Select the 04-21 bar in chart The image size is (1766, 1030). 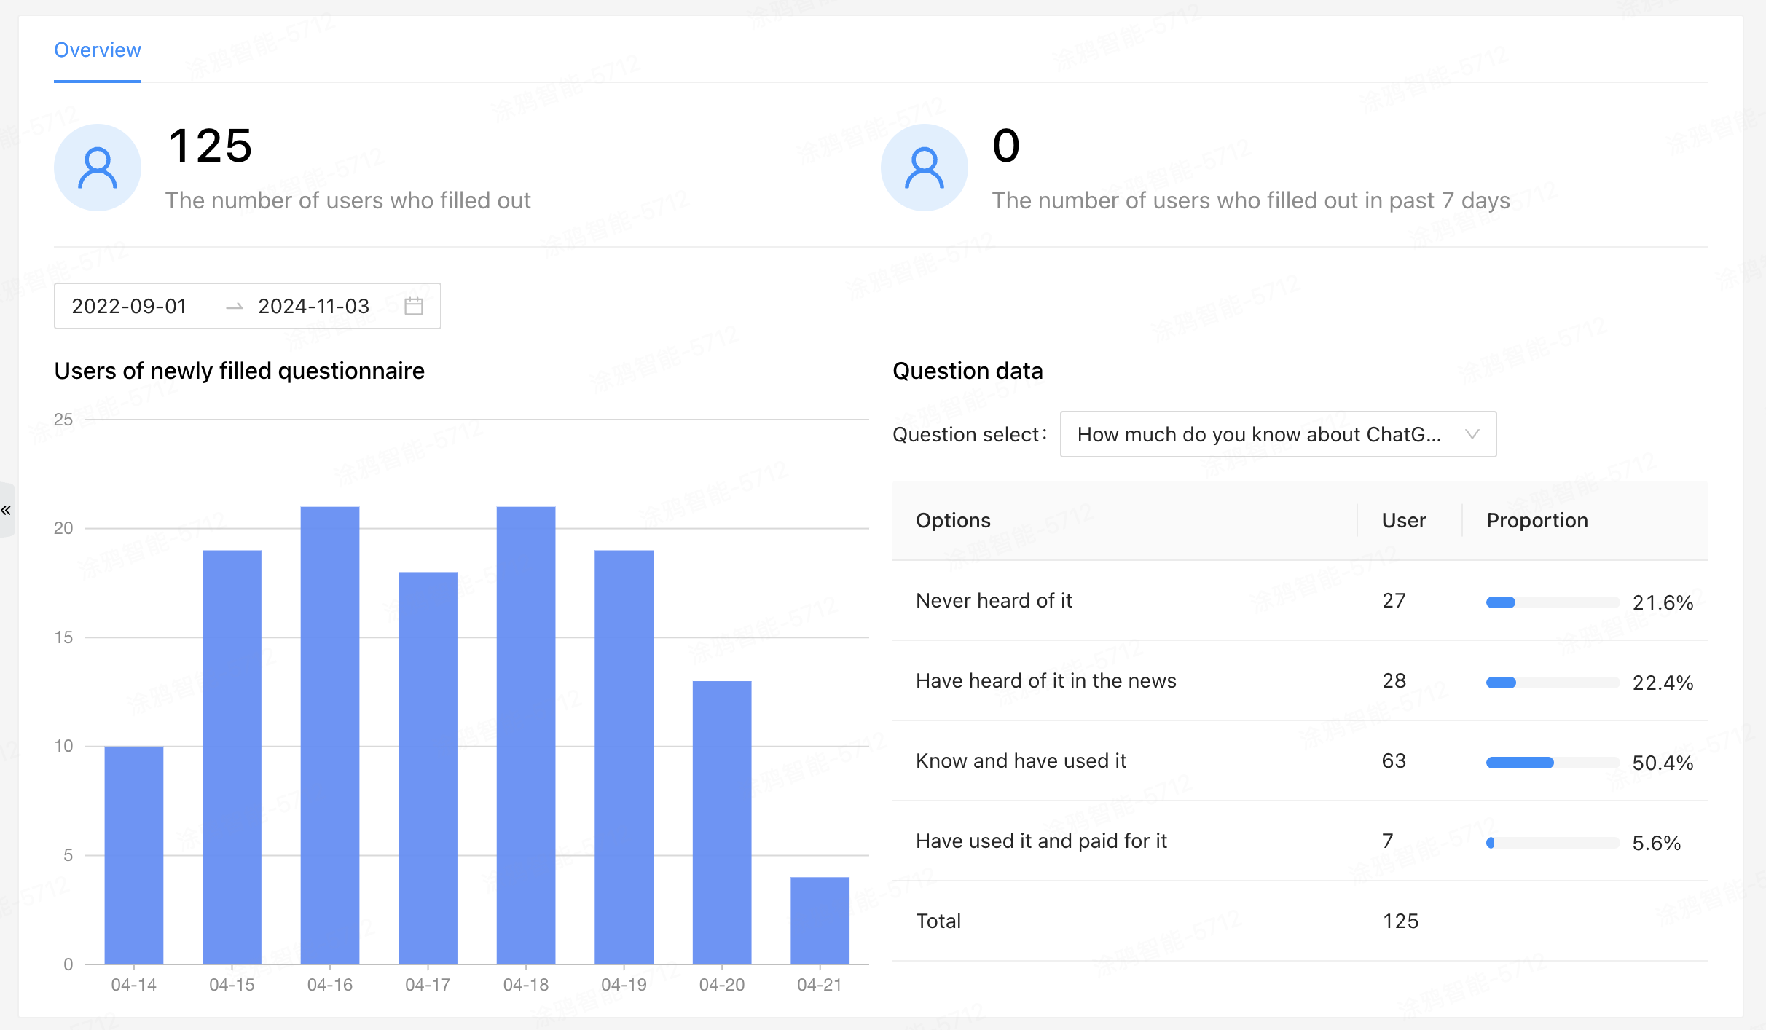pos(820,921)
